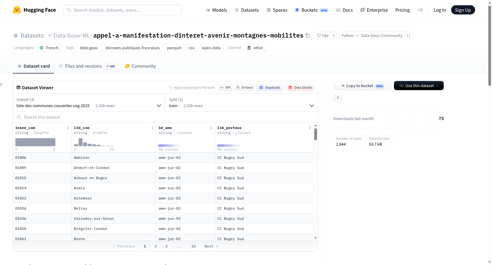
Task: Open the Files and versions tab
Action: click(x=87, y=66)
